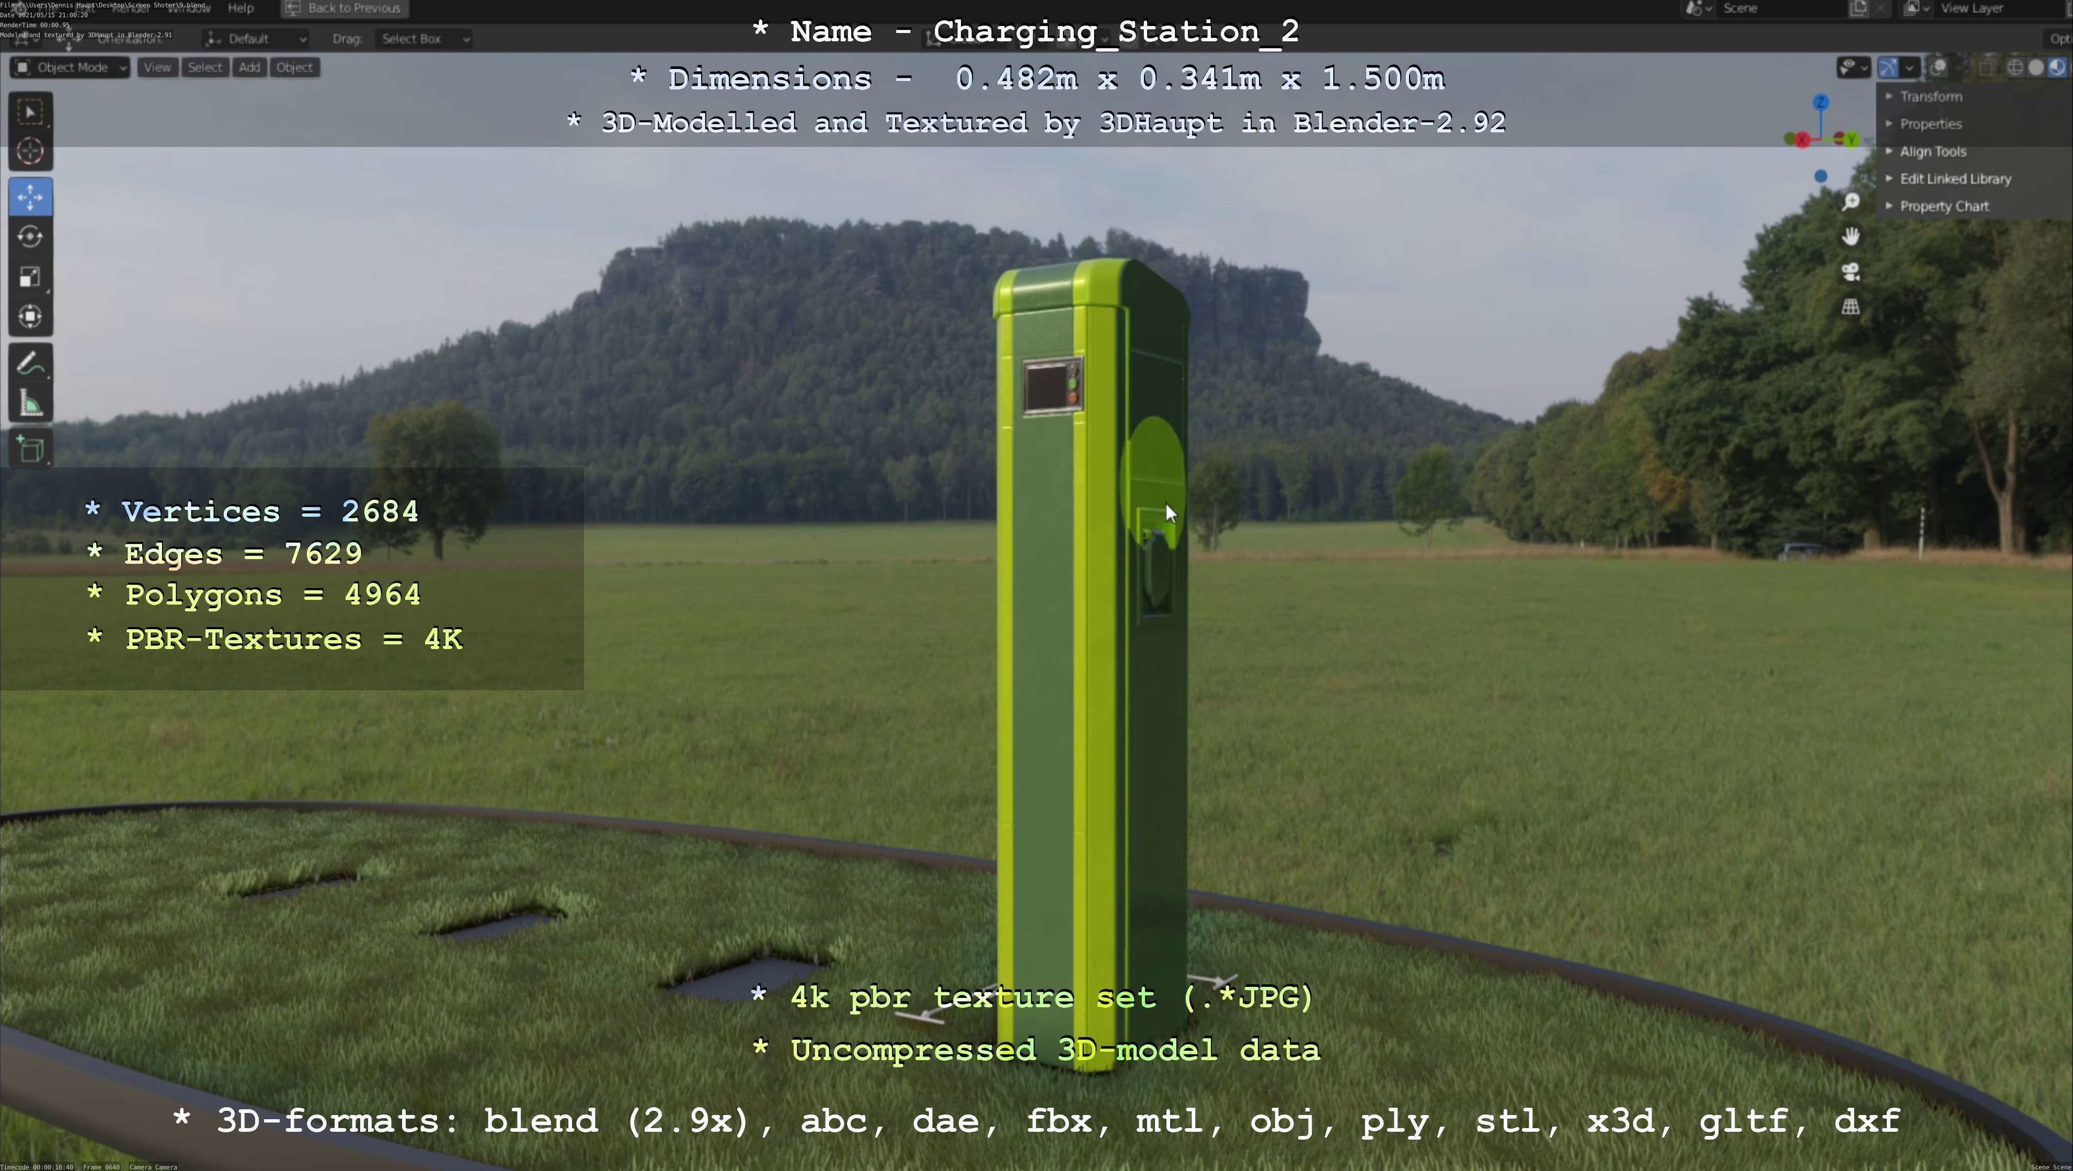Image resolution: width=2073 pixels, height=1171 pixels.
Task: Enable solid viewport shading mode
Action: (x=2036, y=67)
